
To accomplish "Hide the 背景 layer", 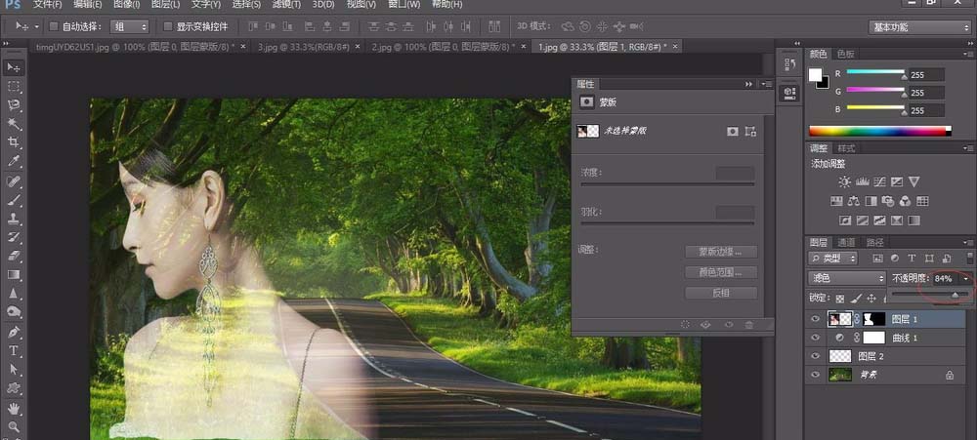I will pyautogui.click(x=815, y=375).
